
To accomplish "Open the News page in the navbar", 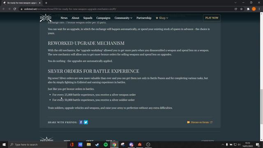I will (x=64, y=18).
